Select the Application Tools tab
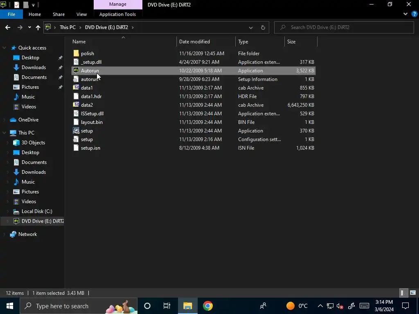Screen dimensions: 419x314 point(117,14)
